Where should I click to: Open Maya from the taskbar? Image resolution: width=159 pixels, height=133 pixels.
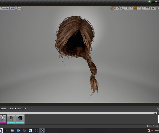point(30,130)
